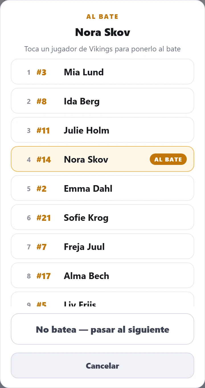Click jersey number #17 for Alma Bech
The image size is (205, 388).
44,276
